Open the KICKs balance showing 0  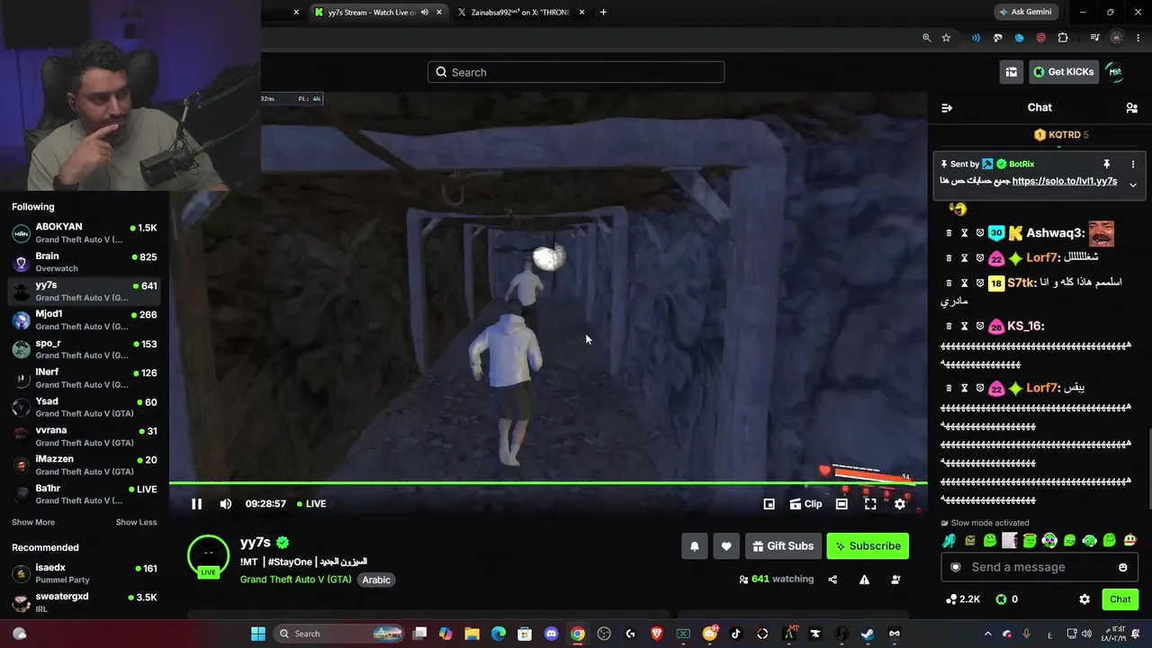pyautogui.click(x=1006, y=599)
